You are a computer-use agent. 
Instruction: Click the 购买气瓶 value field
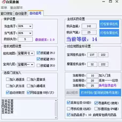tap(89, 32)
